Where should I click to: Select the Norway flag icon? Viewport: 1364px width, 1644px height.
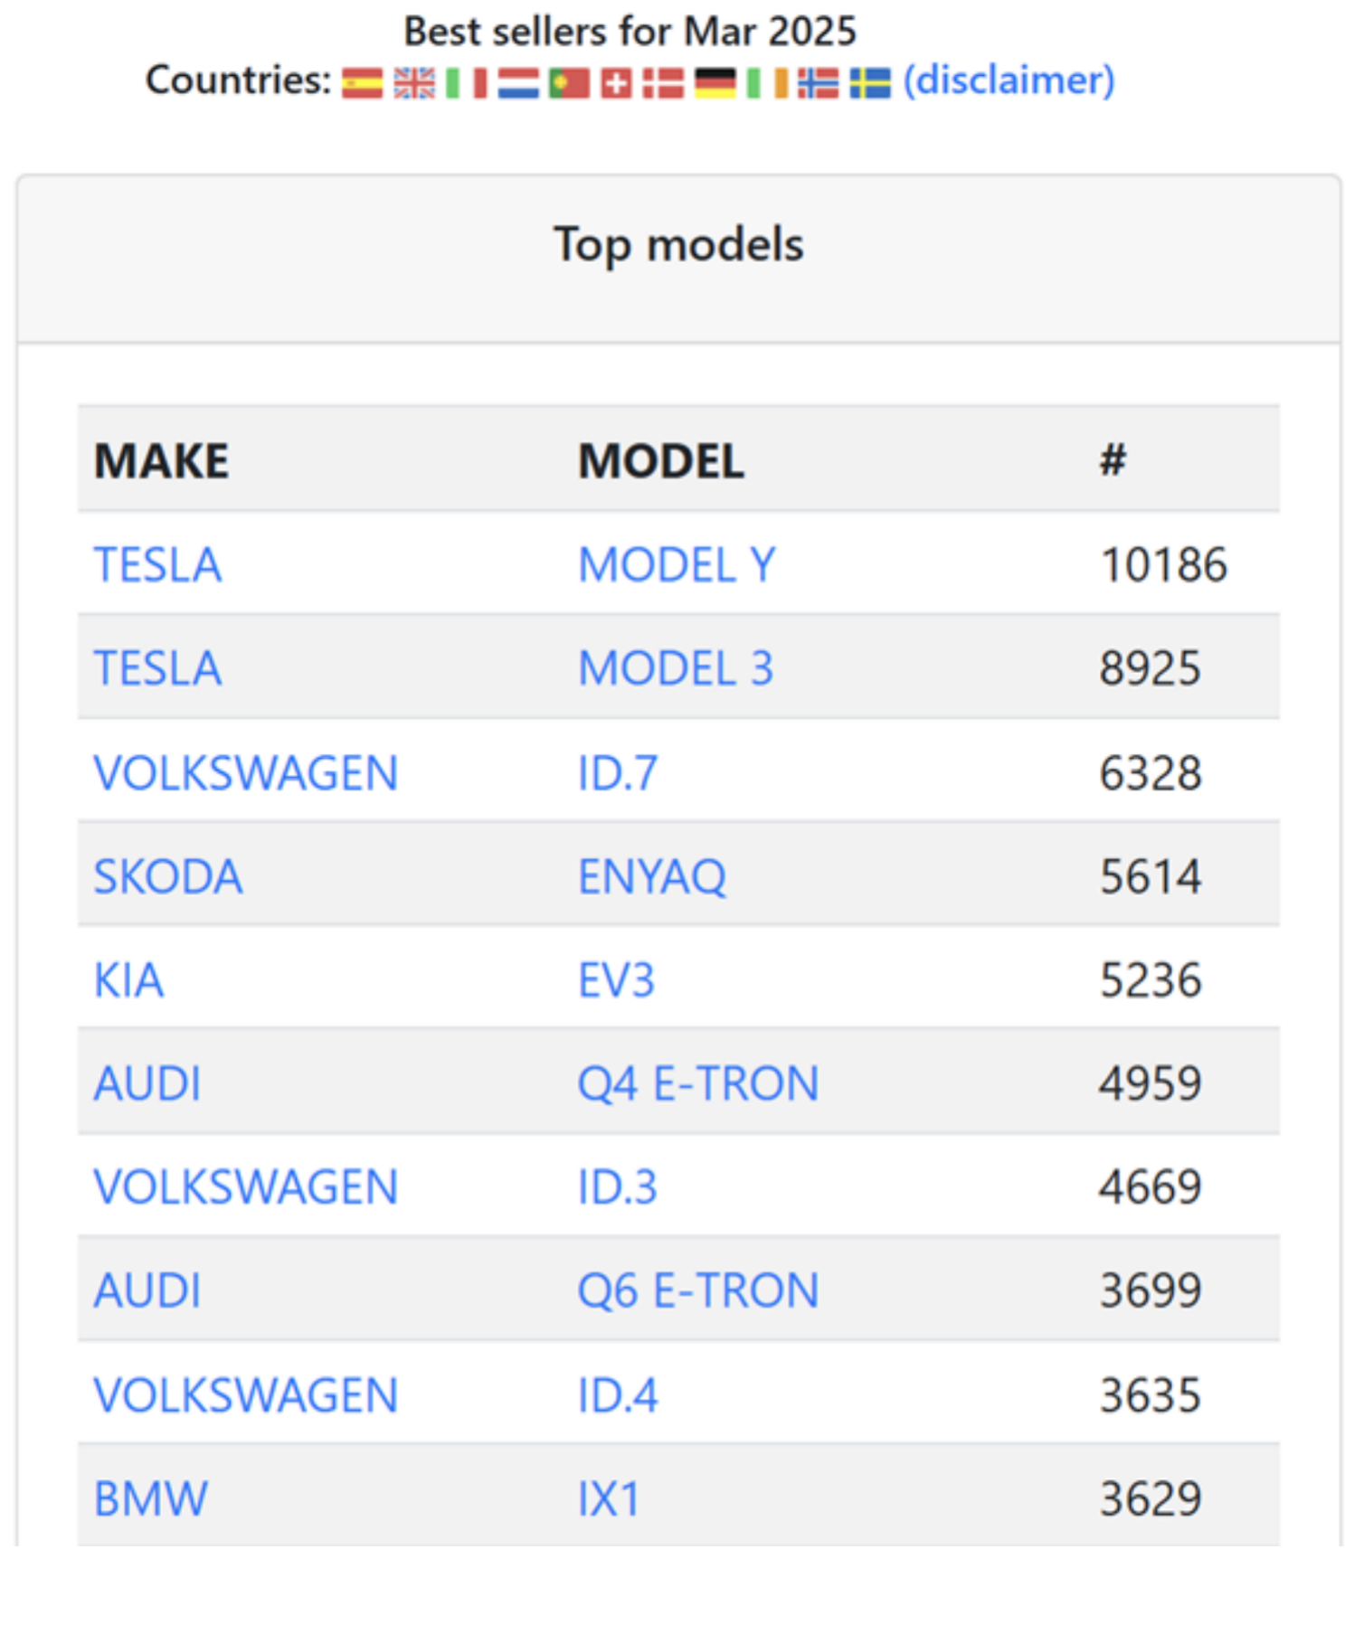point(819,83)
